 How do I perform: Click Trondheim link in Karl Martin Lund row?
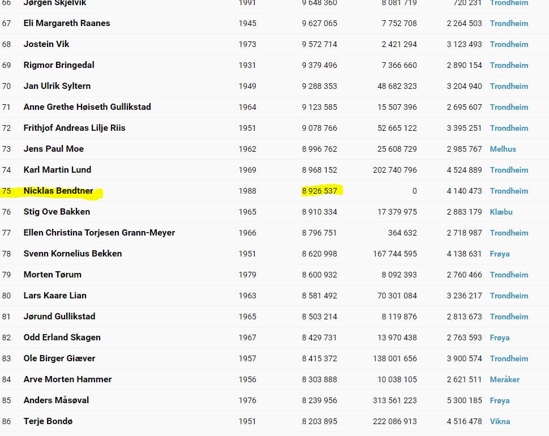click(509, 170)
